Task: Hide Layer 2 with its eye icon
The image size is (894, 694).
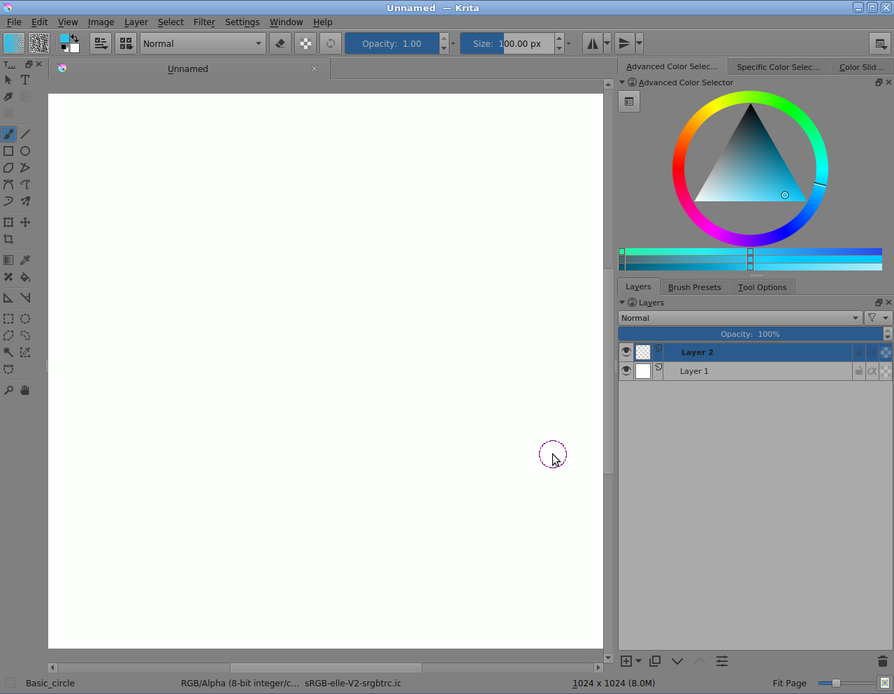Action: click(626, 352)
